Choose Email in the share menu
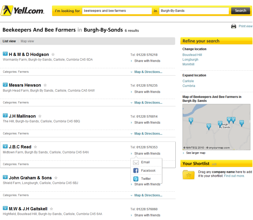Viewport: 253px width, 220px height. tap(145, 162)
